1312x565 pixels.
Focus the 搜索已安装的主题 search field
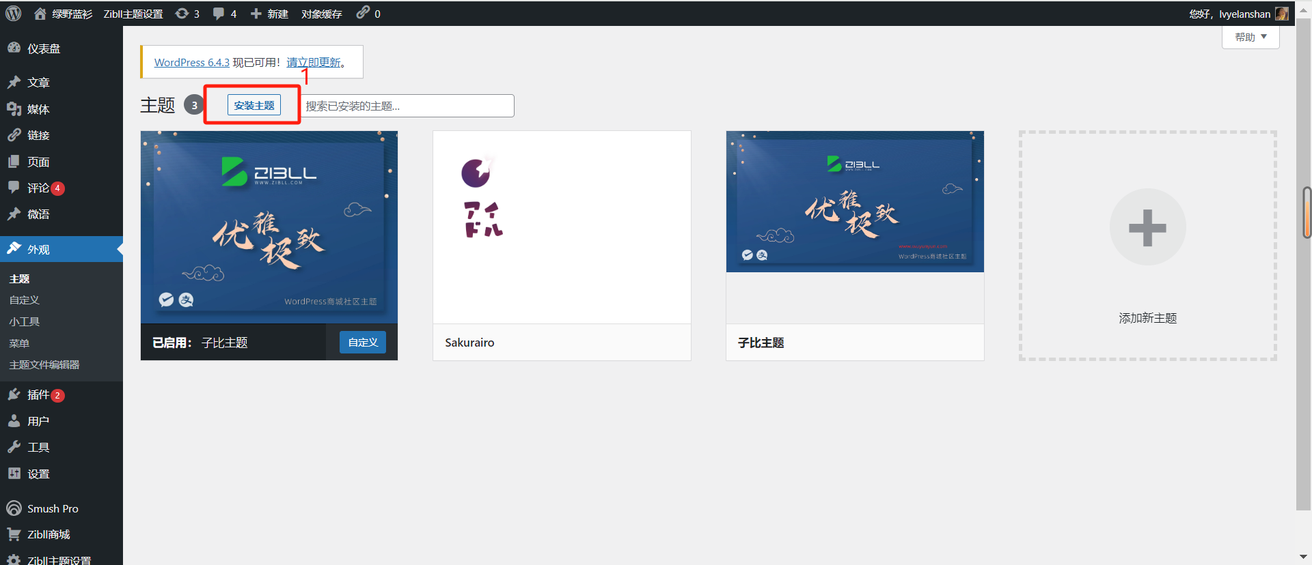point(408,106)
